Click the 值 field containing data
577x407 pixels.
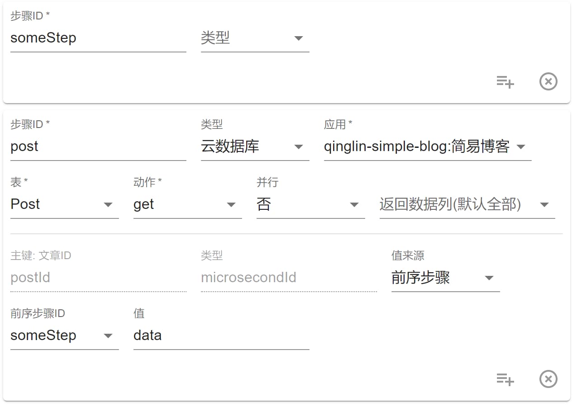tap(221, 336)
